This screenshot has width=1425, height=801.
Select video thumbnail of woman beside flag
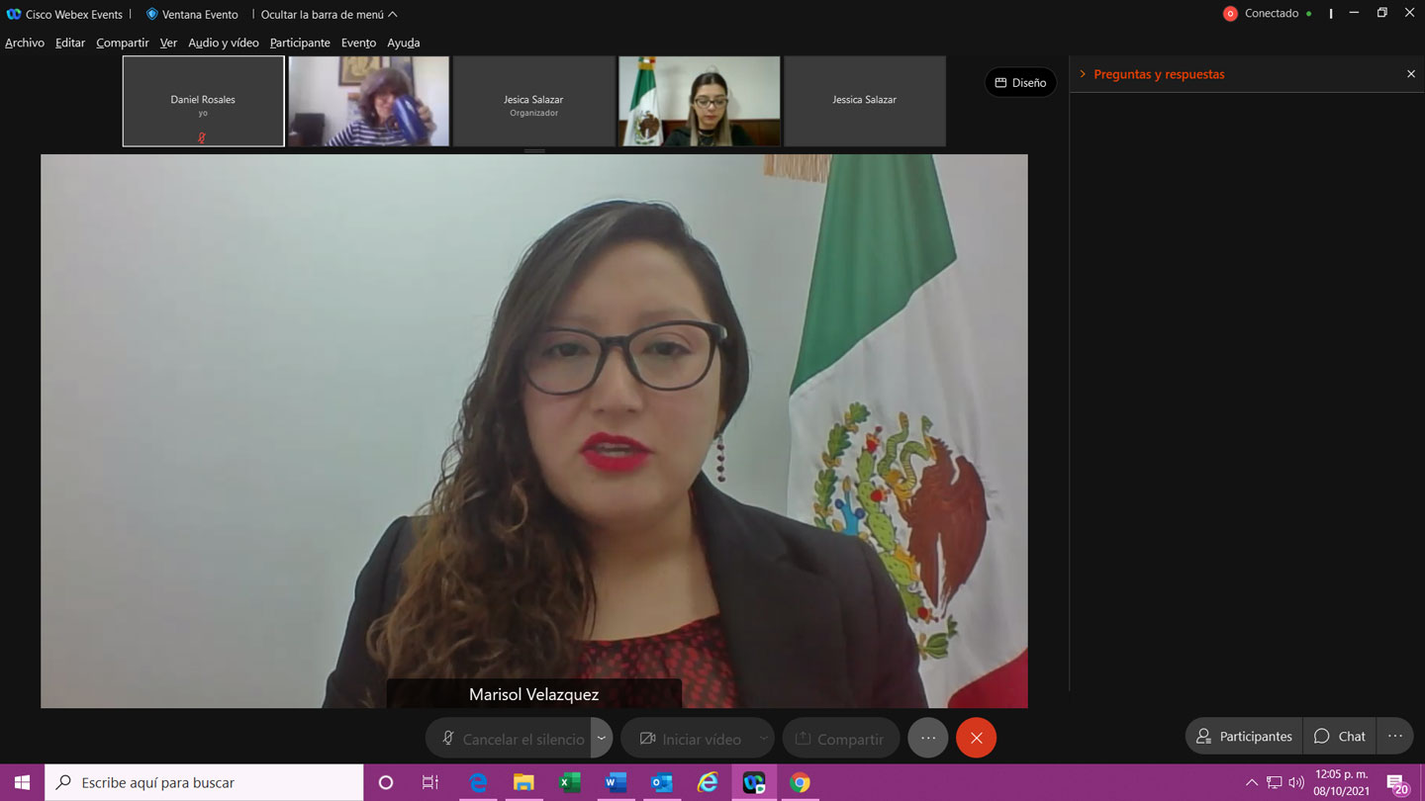click(x=699, y=101)
